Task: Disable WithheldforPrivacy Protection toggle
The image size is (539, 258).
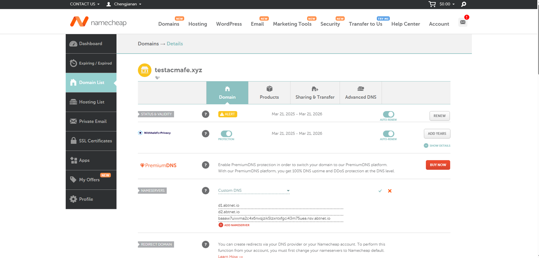Action: pyautogui.click(x=226, y=134)
